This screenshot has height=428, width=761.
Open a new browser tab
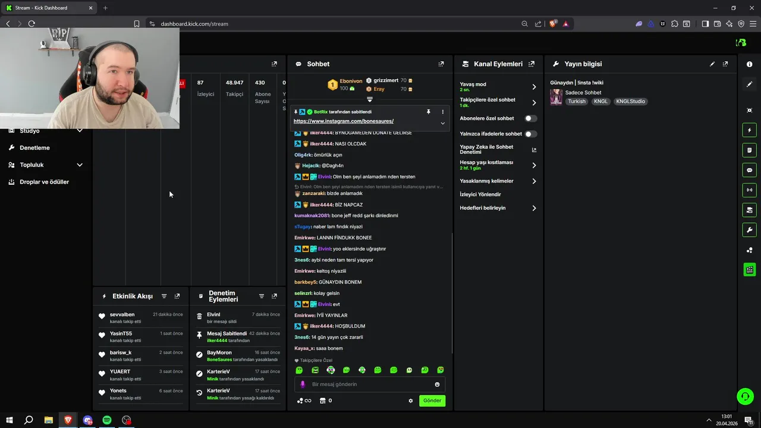coord(105,8)
